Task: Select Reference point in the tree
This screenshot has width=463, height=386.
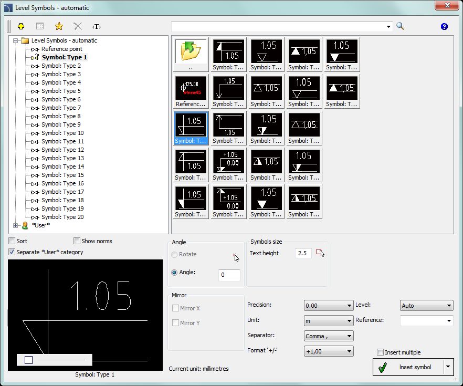Action: coord(61,49)
